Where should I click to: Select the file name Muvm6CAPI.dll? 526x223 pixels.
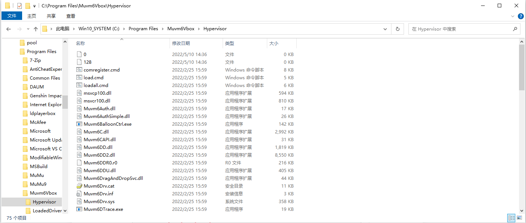tap(100, 139)
